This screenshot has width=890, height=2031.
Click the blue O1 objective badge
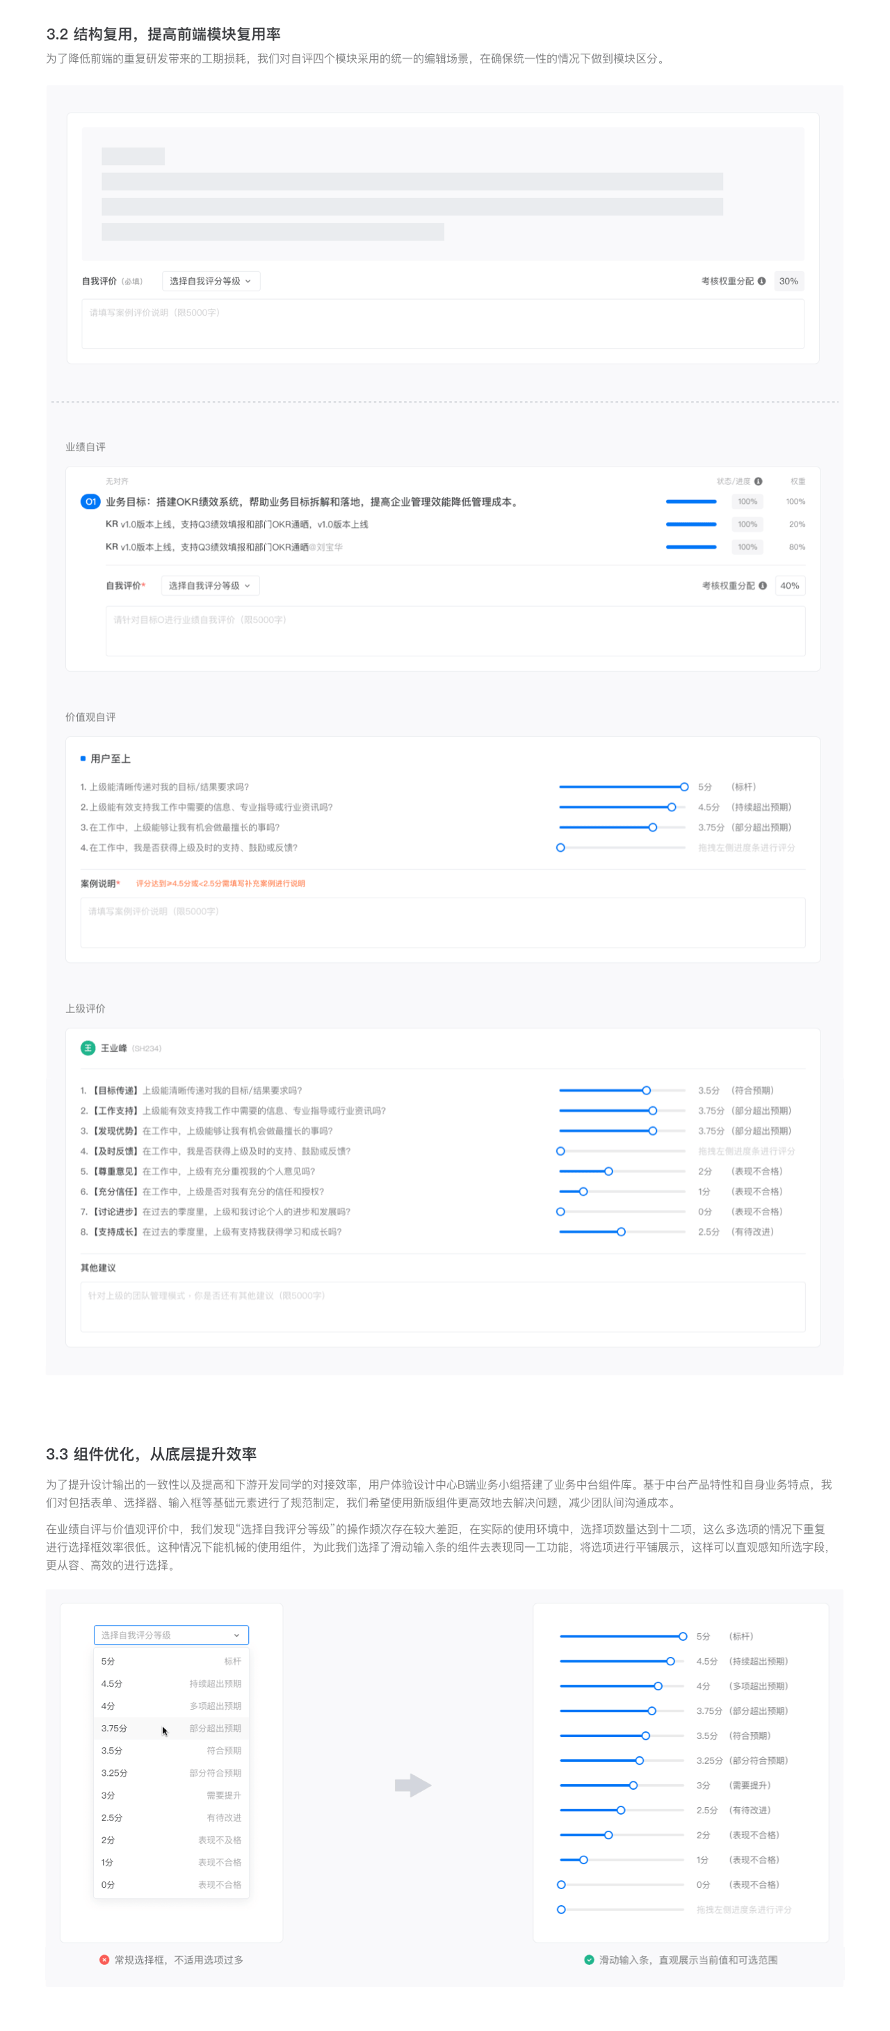(x=90, y=502)
